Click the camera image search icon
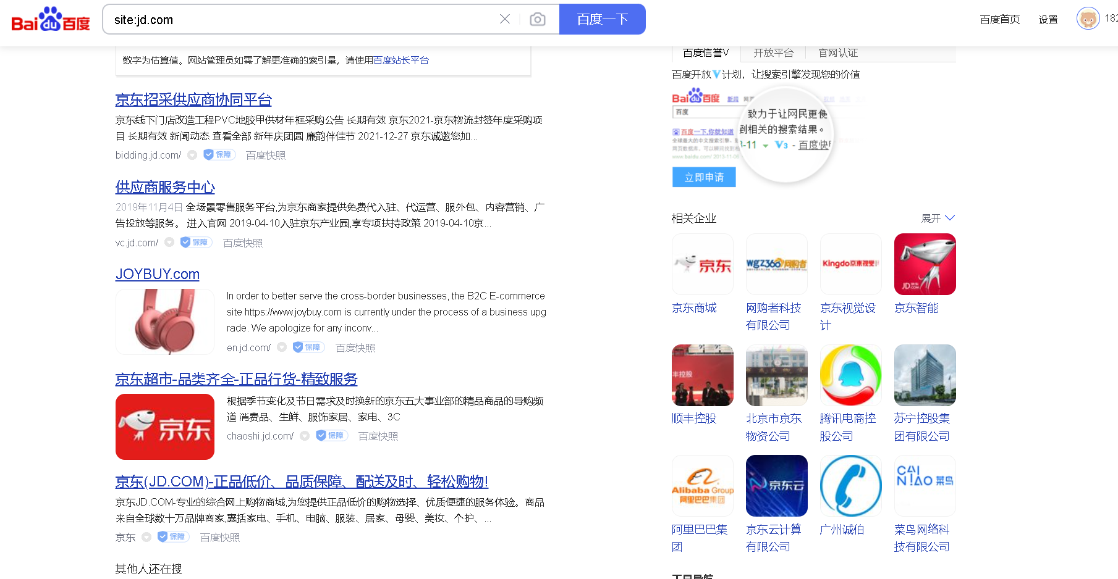The image size is (1118, 579). [x=538, y=19]
